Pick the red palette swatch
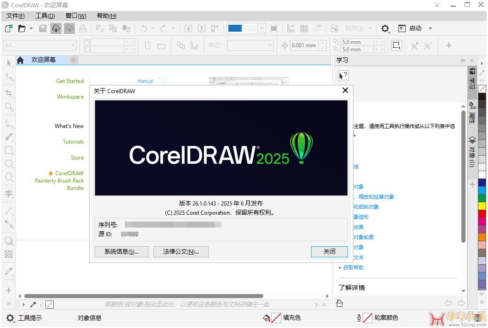 click(482, 213)
